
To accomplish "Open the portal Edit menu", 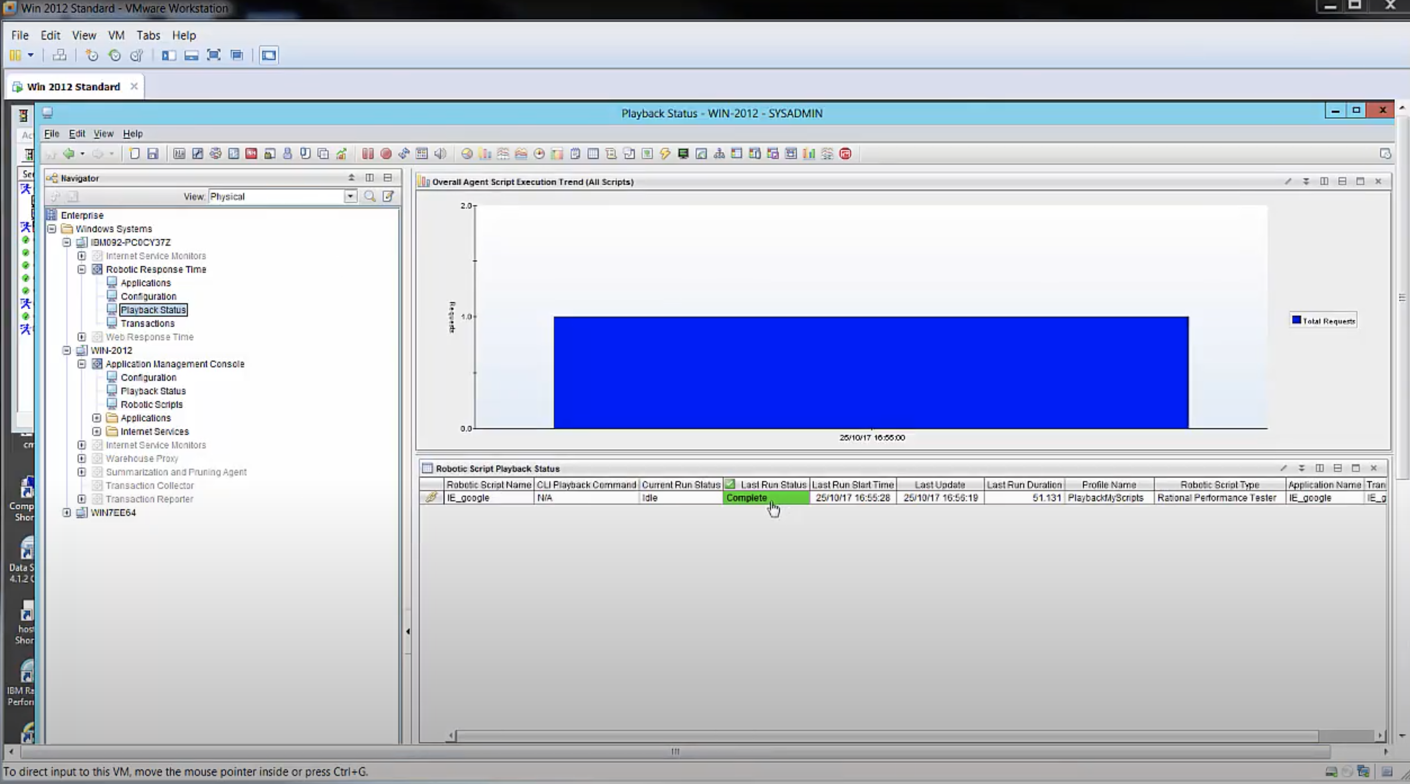I will click(77, 133).
